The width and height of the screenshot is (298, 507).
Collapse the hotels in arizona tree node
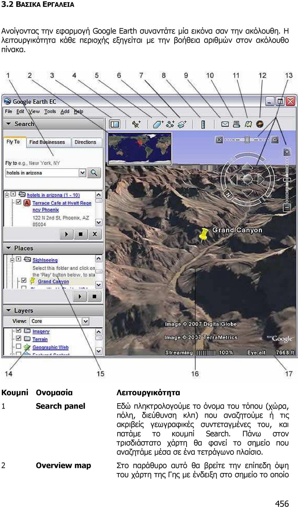point(7,195)
